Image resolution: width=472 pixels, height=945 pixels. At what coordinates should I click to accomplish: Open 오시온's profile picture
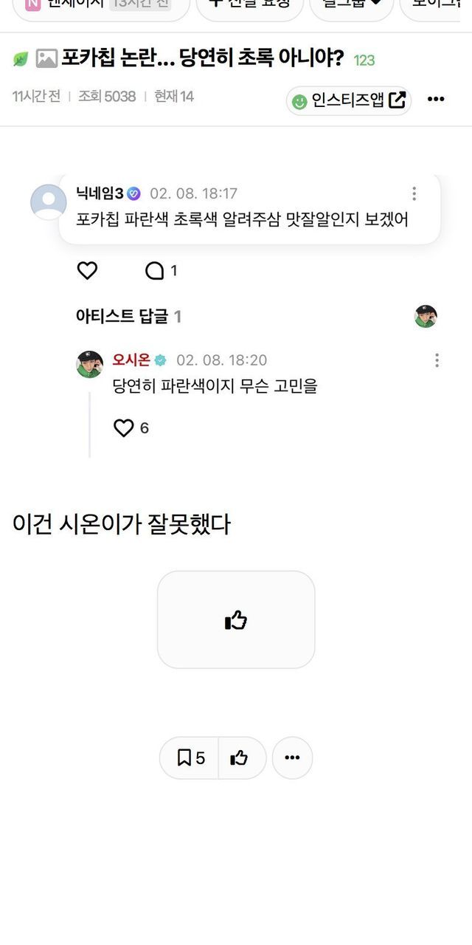click(x=90, y=364)
